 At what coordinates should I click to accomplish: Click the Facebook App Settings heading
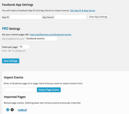pyautogui.click(x=18, y=5)
